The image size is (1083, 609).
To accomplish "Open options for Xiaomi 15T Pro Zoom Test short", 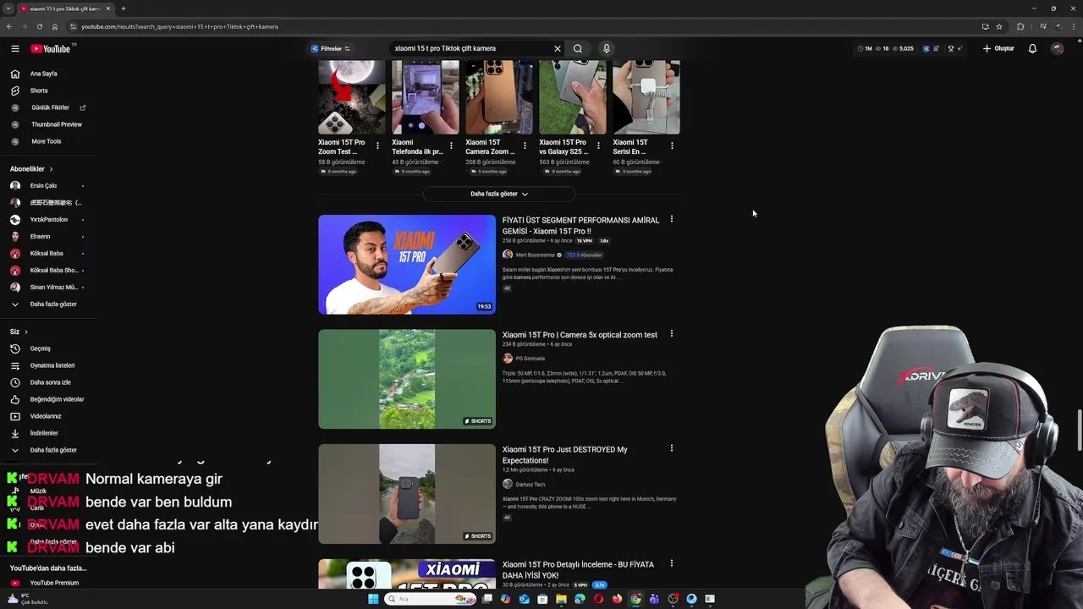I will tap(377, 145).
